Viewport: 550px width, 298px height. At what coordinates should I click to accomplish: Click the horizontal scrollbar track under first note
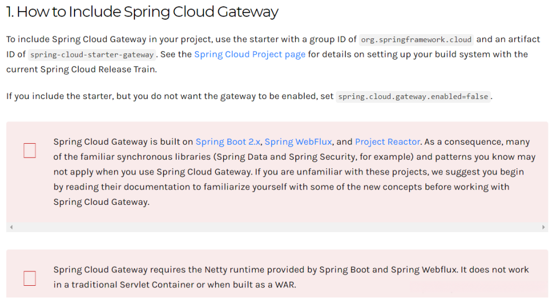pos(277,227)
